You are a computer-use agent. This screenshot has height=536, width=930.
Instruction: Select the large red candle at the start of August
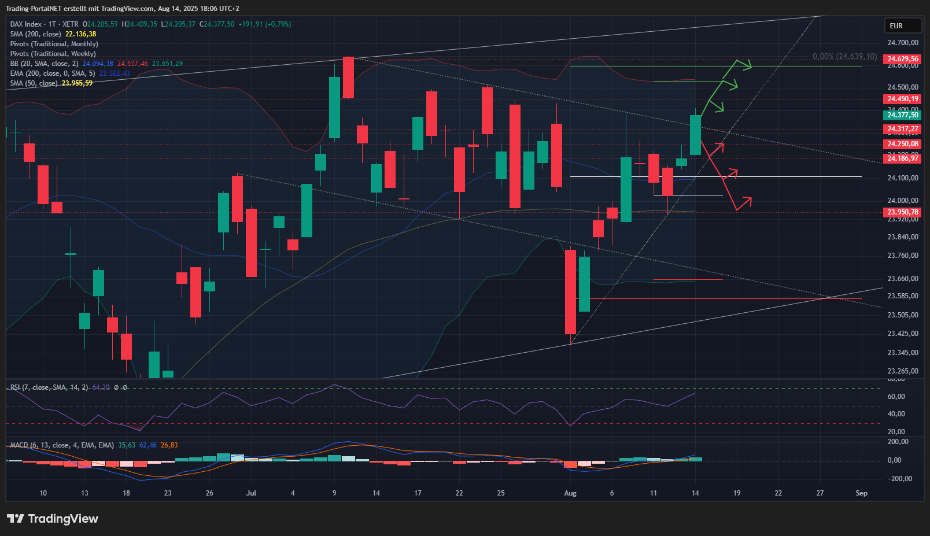tap(570, 291)
